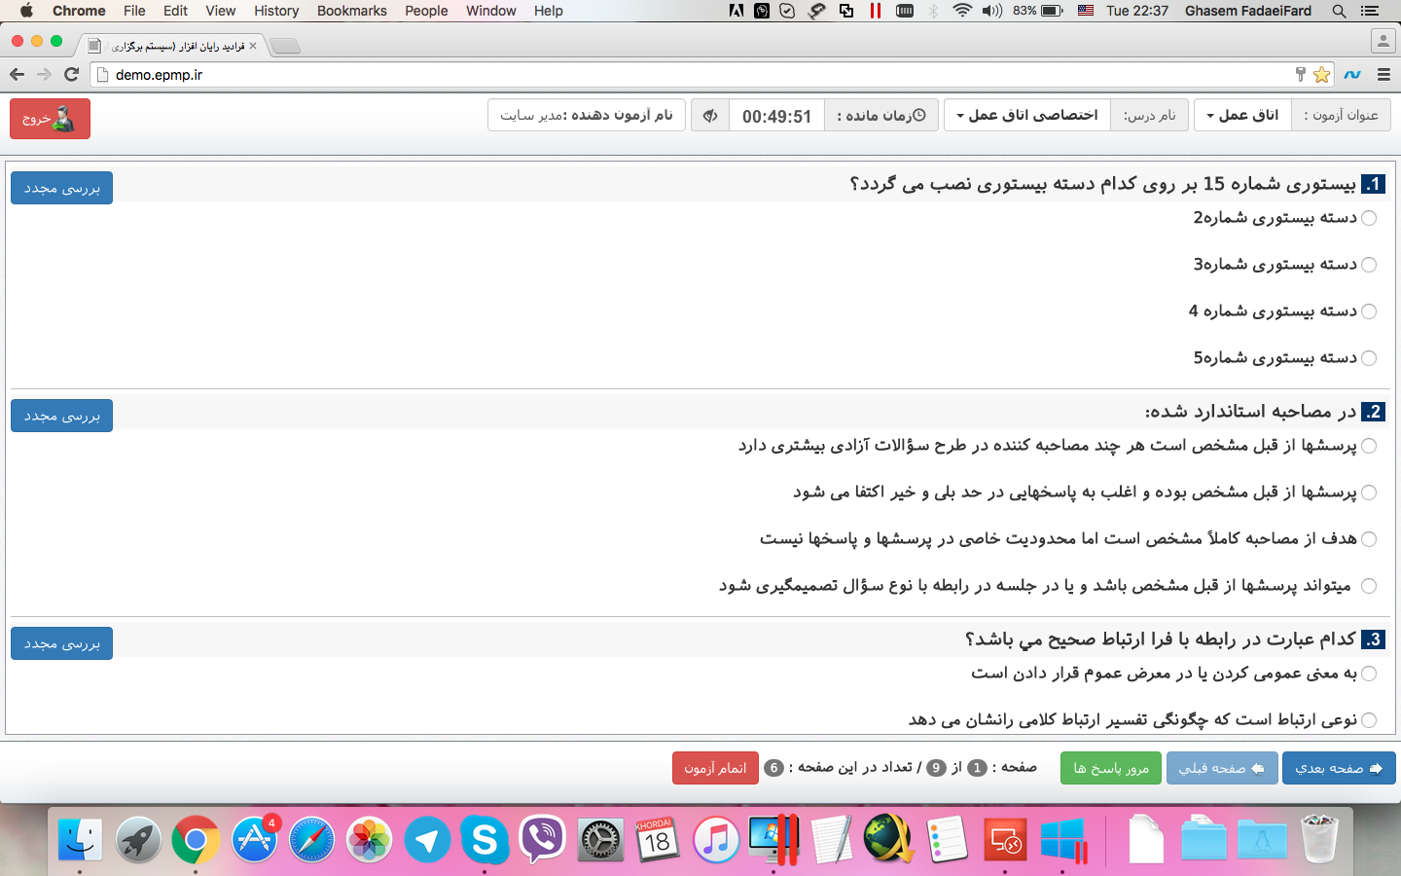Click the eye-slash hide timer icon
The height and width of the screenshot is (876, 1401).
coord(710,116)
